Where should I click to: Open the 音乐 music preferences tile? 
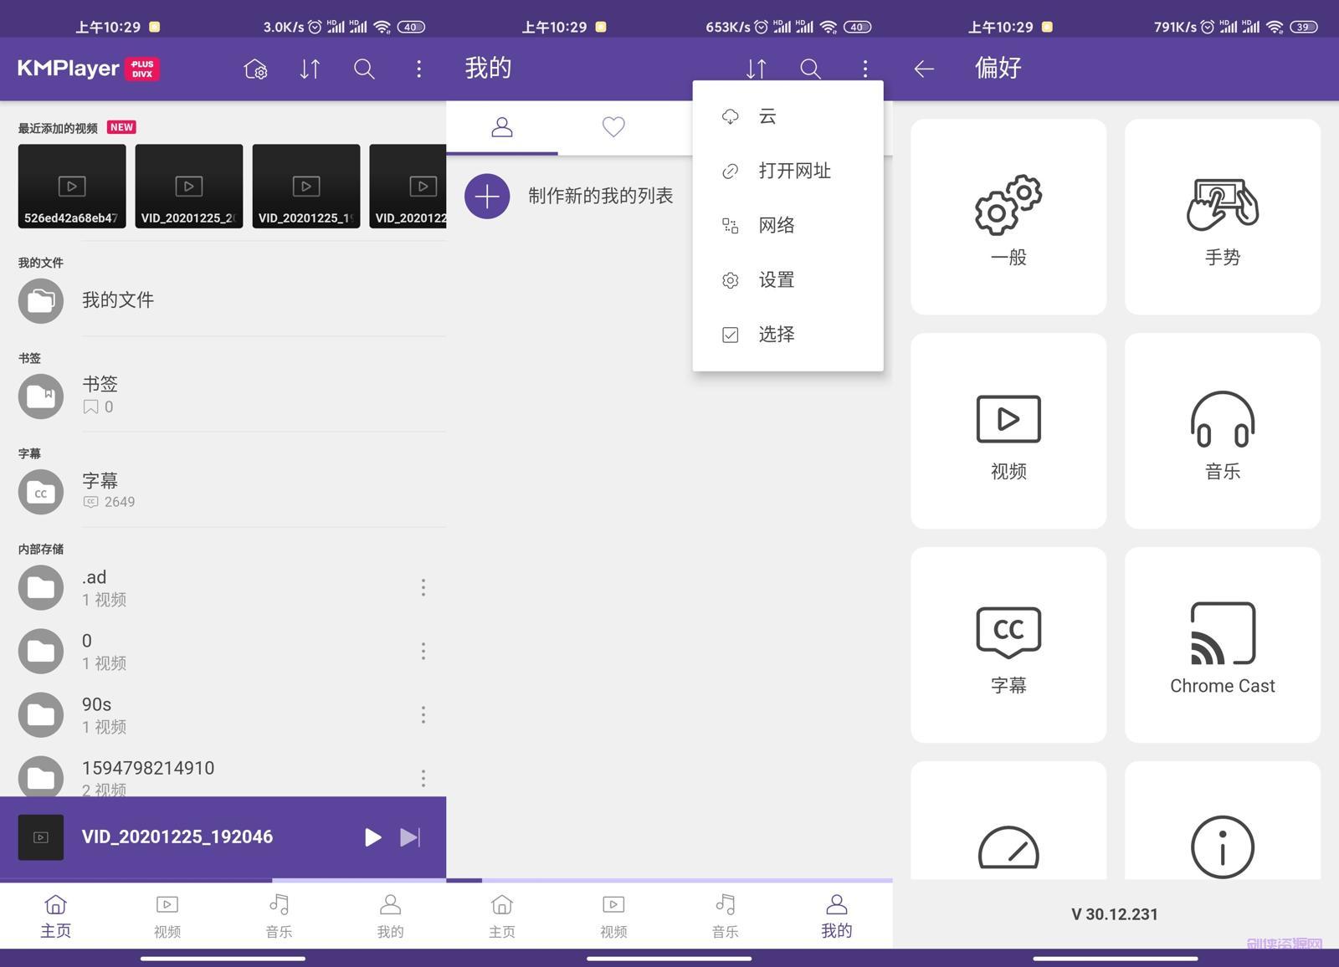click(x=1222, y=430)
